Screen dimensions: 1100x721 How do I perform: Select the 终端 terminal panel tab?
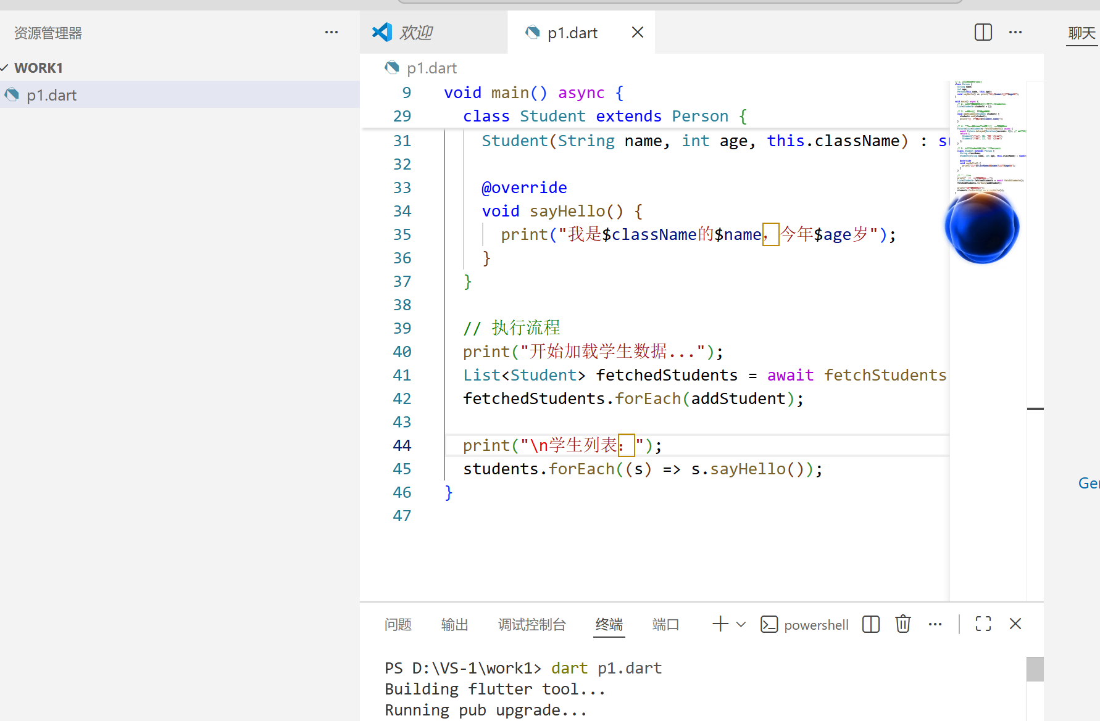coord(609,625)
